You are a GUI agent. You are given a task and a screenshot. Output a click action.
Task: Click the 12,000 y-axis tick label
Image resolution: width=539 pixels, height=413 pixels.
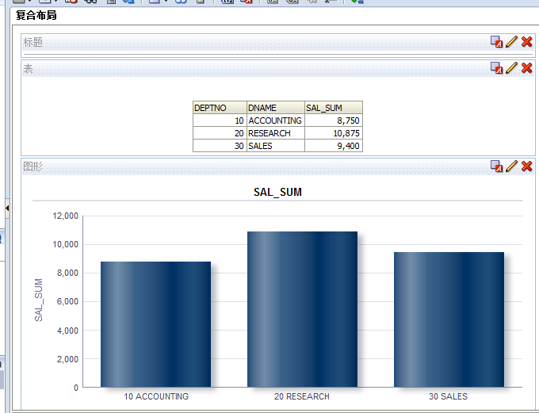pyautogui.click(x=65, y=216)
